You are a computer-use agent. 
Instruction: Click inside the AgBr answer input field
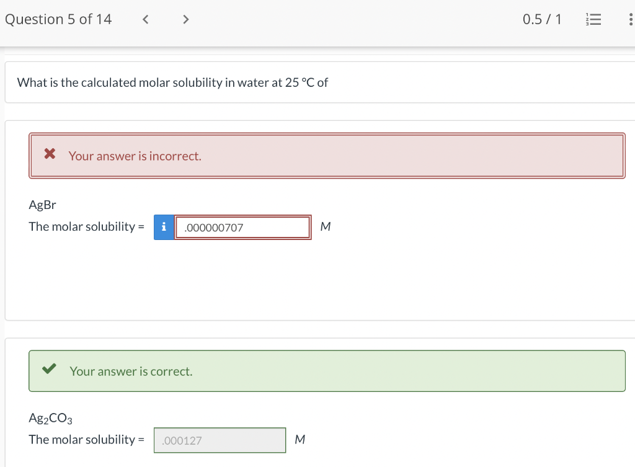pos(242,227)
